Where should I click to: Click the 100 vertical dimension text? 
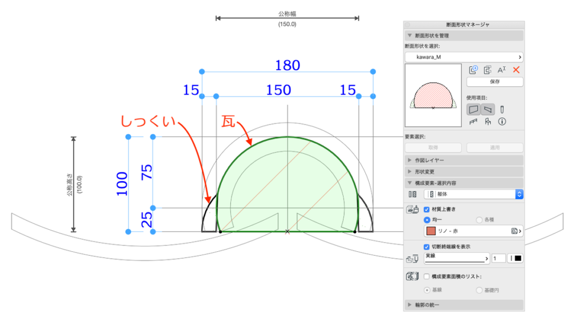pyautogui.click(x=122, y=184)
